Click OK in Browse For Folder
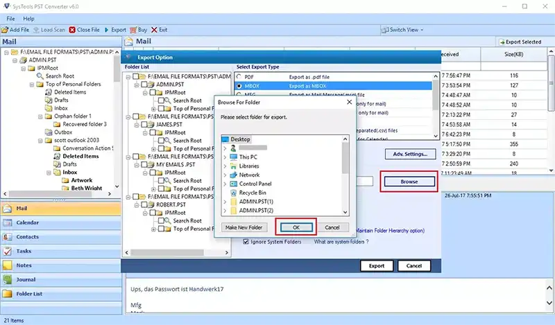 click(x=296, y=227)
